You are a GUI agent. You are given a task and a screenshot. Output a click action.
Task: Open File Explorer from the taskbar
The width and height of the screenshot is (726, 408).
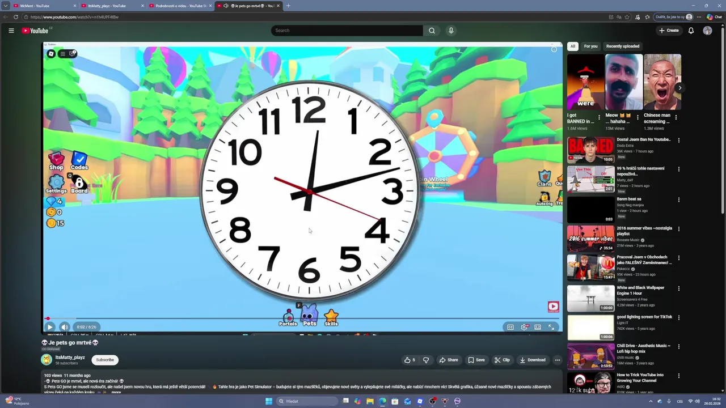pos(370,401)
